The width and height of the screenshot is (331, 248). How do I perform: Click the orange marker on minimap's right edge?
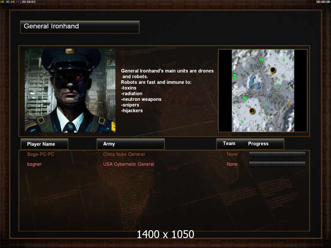coord(289,104)
